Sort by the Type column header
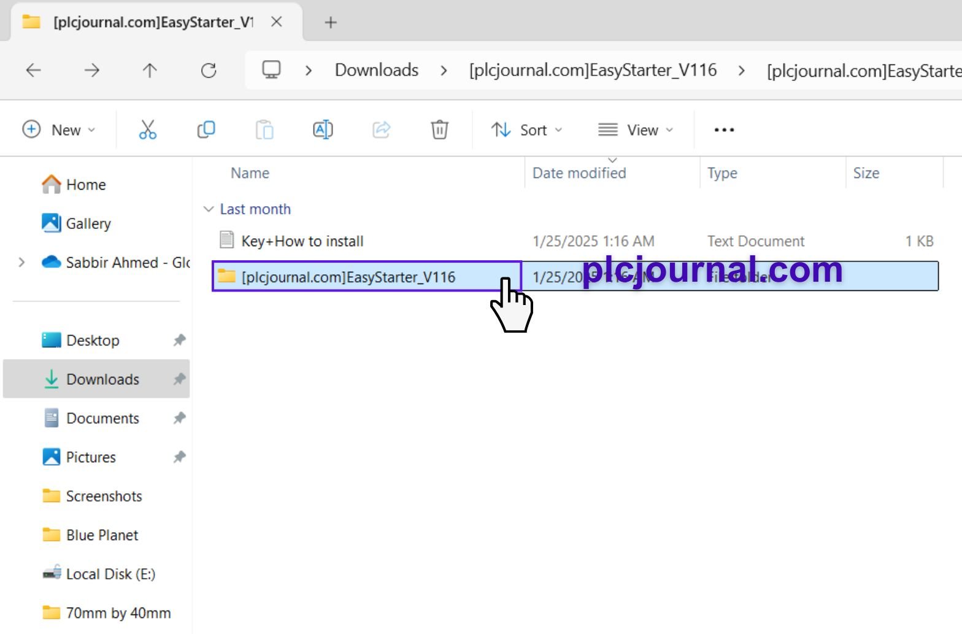Image resolution: width=962 pixels, height=634 pixels. pos(722,173)
